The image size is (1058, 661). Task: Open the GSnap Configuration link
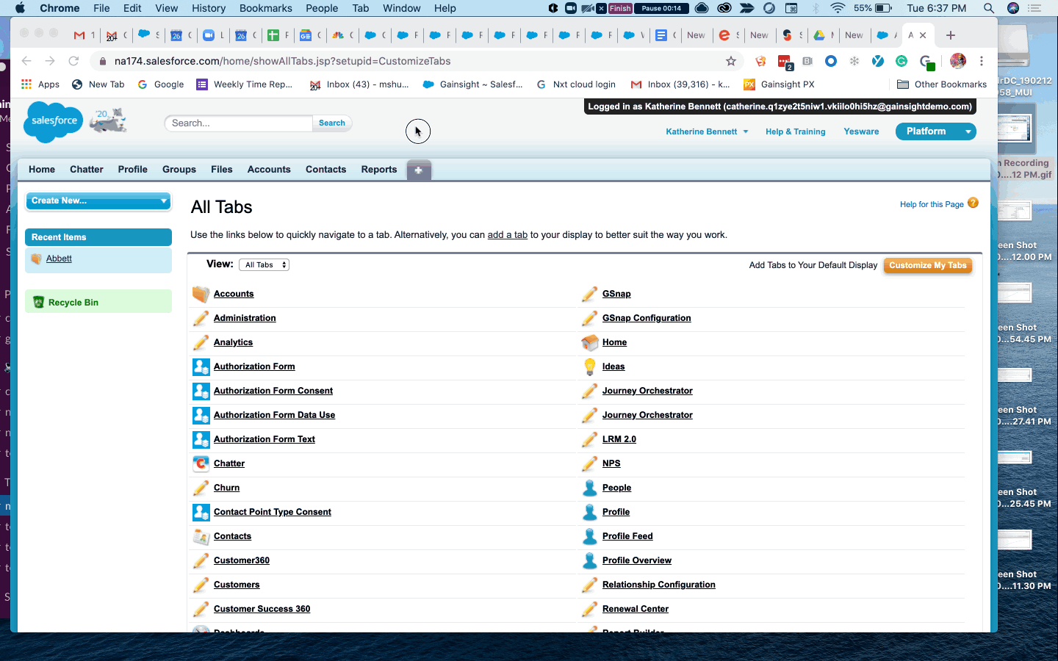(x=647, y=318)
